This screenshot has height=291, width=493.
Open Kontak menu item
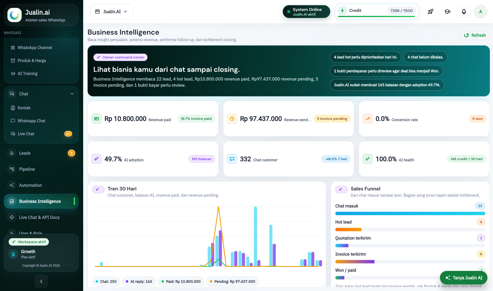[x=41, y=108]
